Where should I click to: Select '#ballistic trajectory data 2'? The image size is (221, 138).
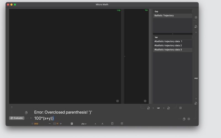(x=173, y=46)
